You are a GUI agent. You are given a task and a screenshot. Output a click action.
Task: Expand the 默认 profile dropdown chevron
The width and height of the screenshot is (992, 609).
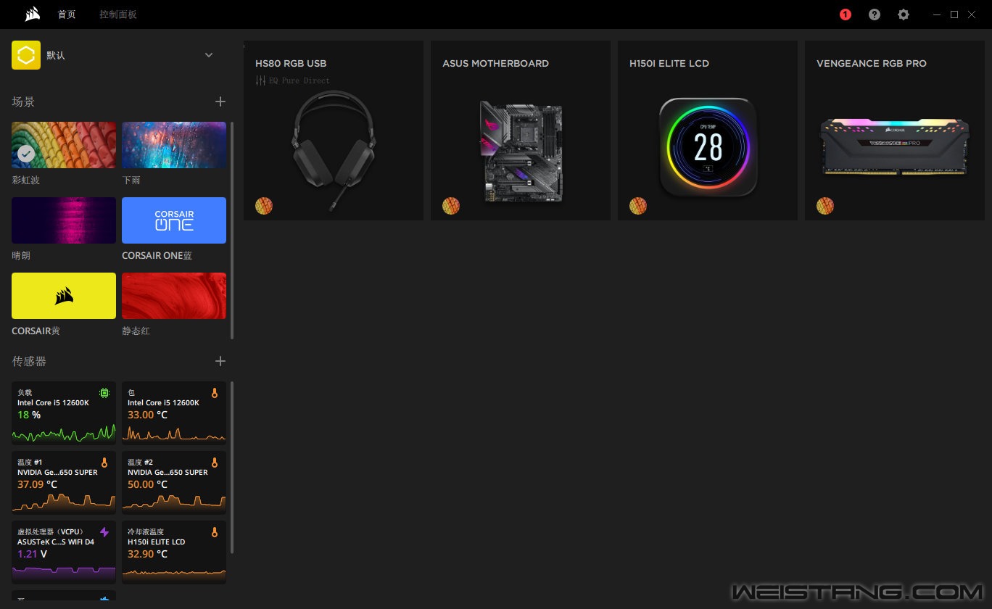coord(209,55)
